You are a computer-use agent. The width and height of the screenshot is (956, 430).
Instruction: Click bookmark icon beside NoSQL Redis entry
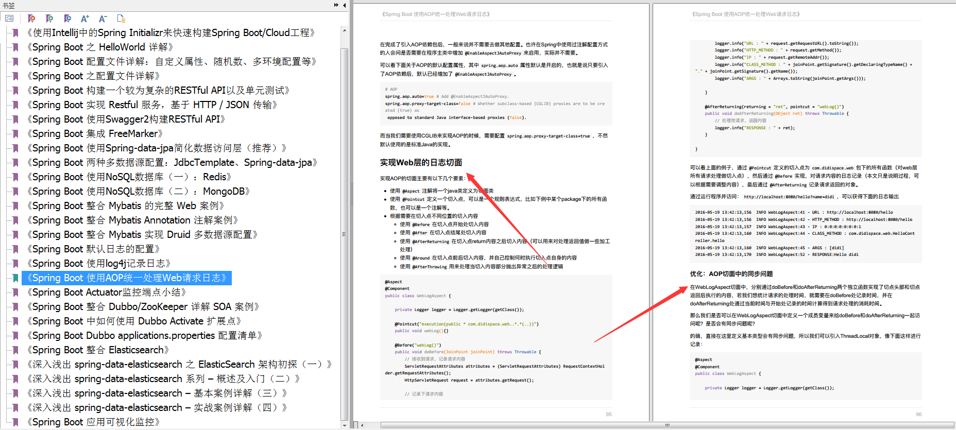coord(15,177)
